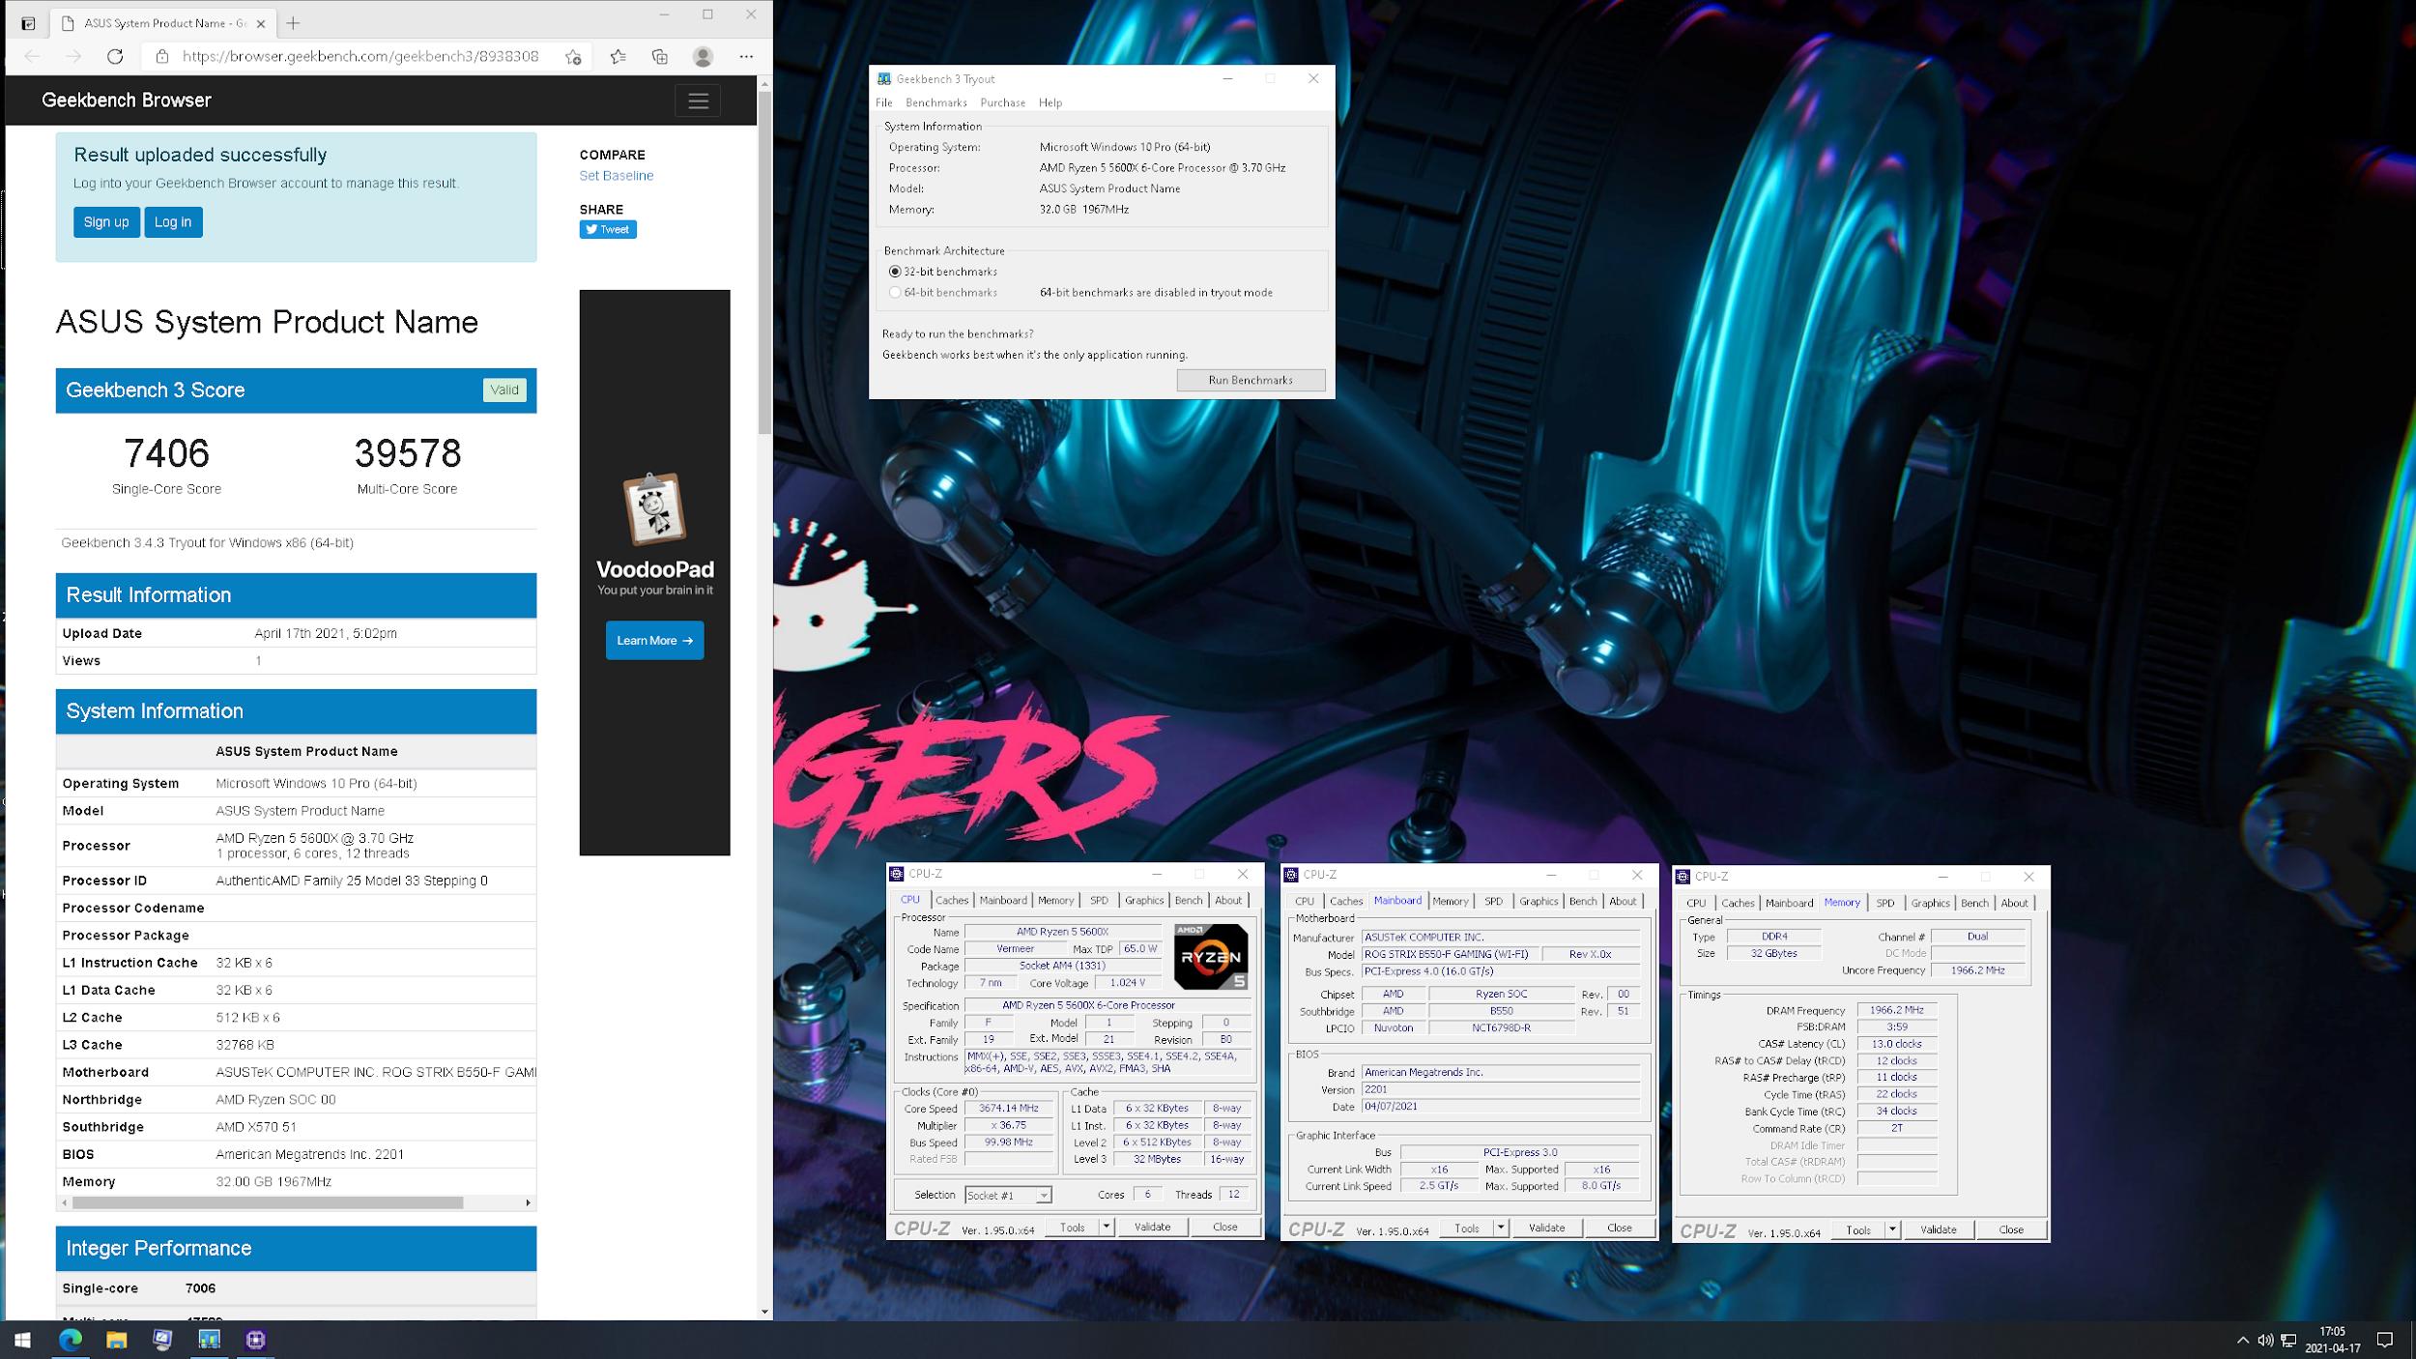The image size is (2416, 1359).
Task: Click the Log in button
Action: pyautogui.click(x=173, y=222)
